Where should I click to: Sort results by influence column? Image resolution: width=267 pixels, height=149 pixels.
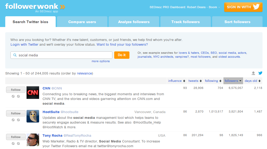pyautogui.click(x=177, y=81)
